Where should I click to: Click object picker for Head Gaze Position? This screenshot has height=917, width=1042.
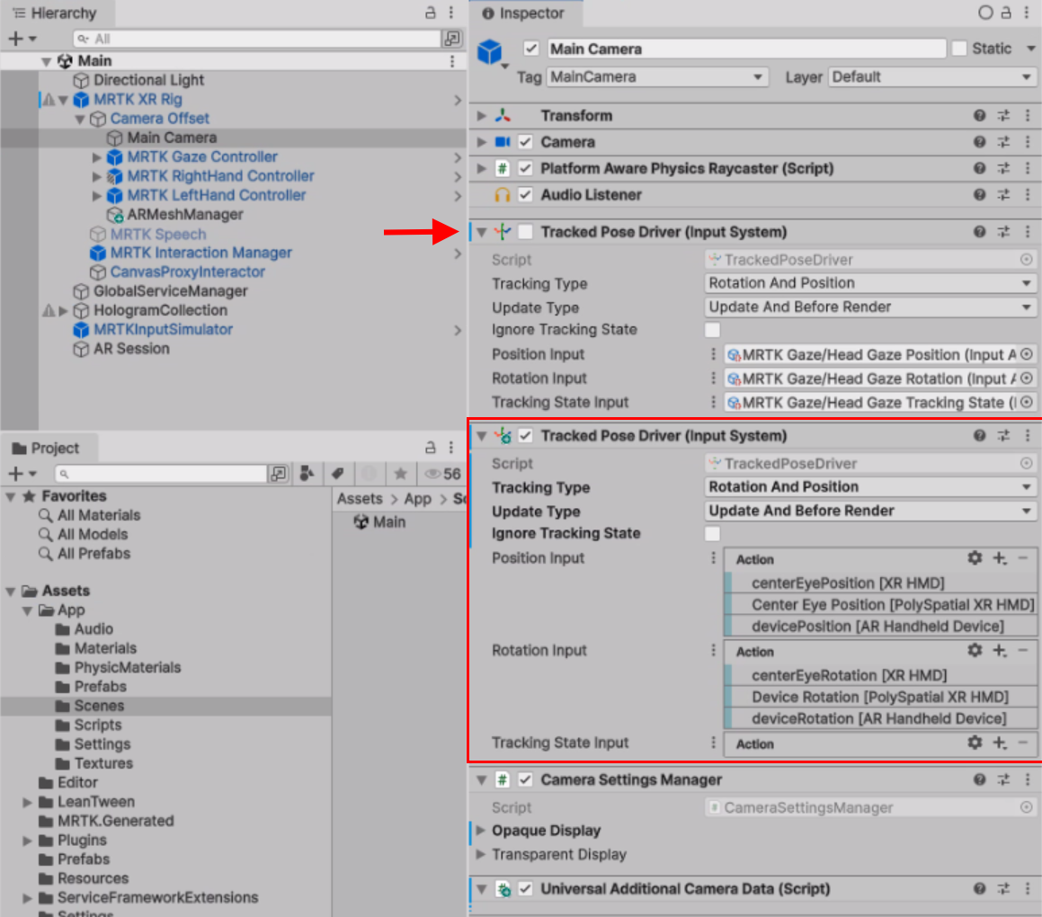tap(1026, 354)
